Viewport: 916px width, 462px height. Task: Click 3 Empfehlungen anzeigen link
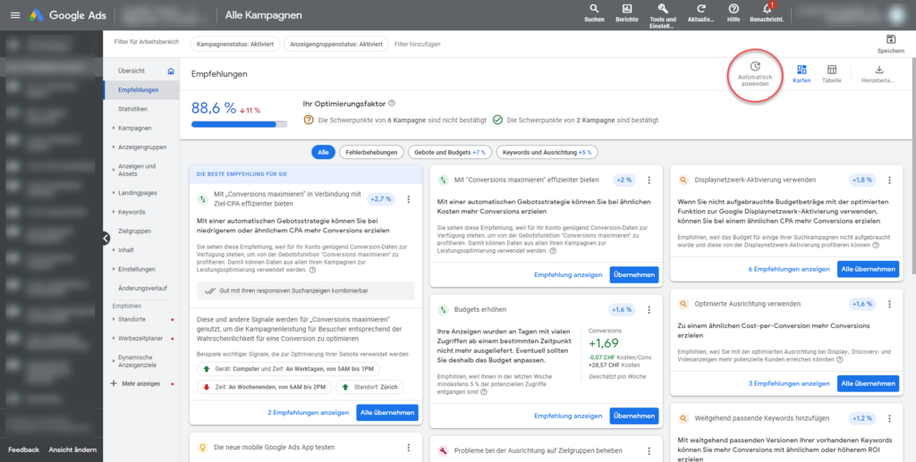[x=789, y=383]
